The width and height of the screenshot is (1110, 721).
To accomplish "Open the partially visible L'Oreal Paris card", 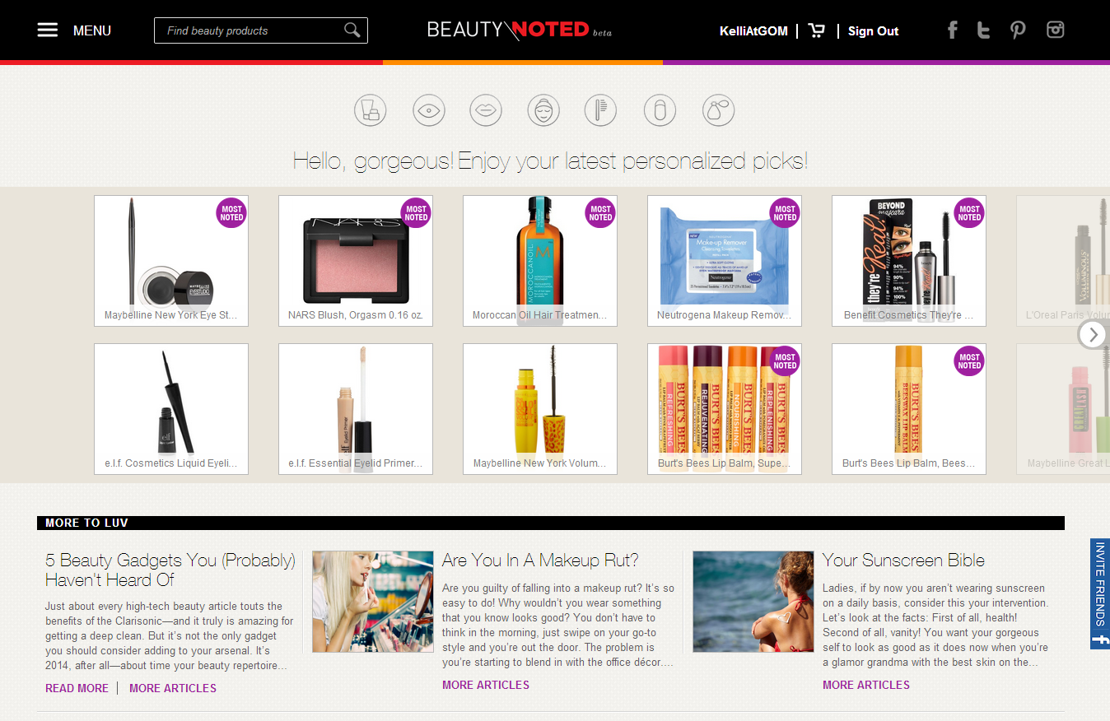I will (1063, 261).
